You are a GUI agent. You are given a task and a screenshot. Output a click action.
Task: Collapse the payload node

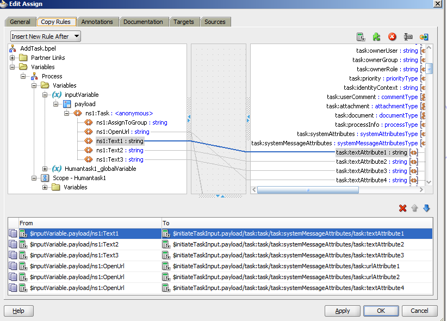pos(55,104)
